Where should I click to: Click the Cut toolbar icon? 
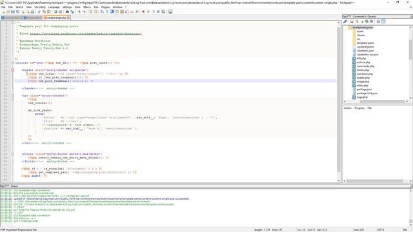click(x=39, y=12)
